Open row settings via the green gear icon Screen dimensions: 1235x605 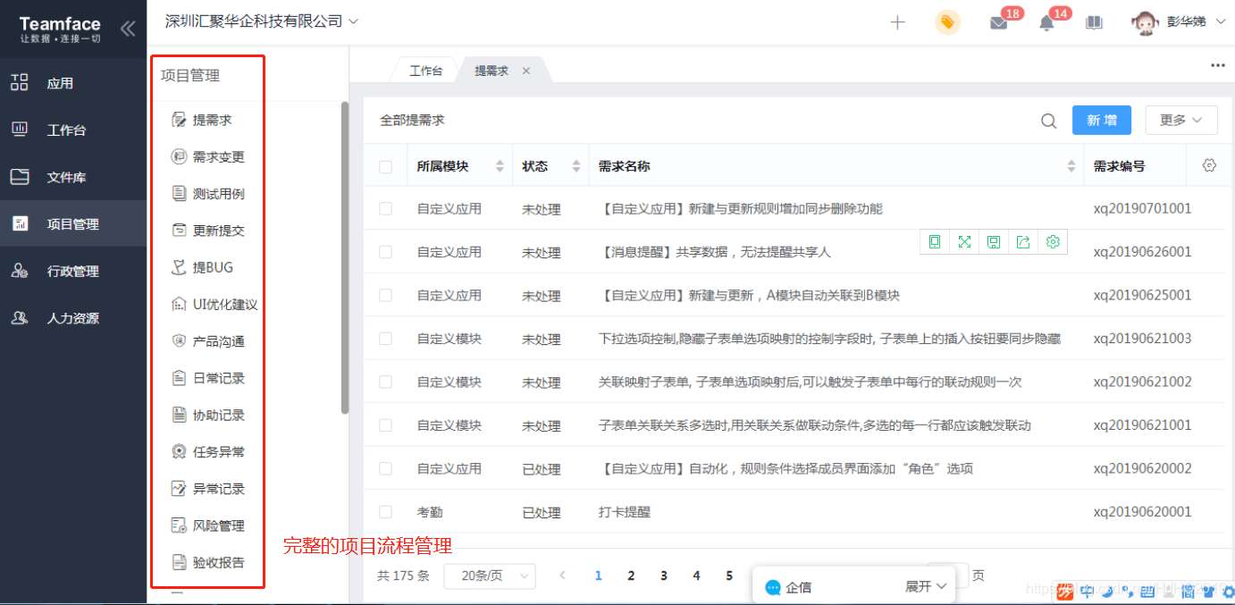(1053, 241)
